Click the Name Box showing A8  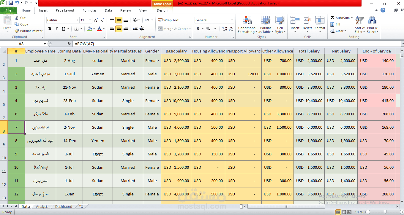click(x=21, y=44)
